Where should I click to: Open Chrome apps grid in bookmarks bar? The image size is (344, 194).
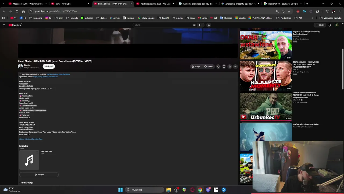[3, 18]
